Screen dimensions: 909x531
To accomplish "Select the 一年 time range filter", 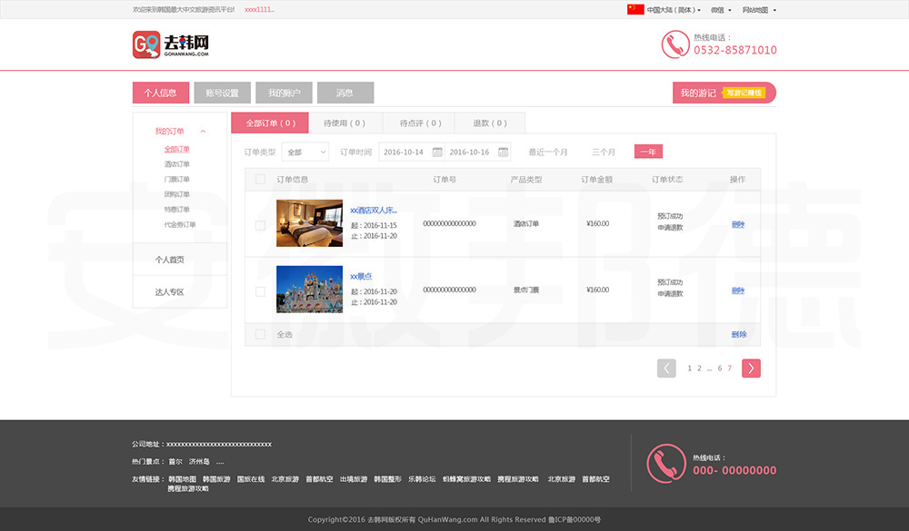I will pyautogui.click(x=648, y=152).
